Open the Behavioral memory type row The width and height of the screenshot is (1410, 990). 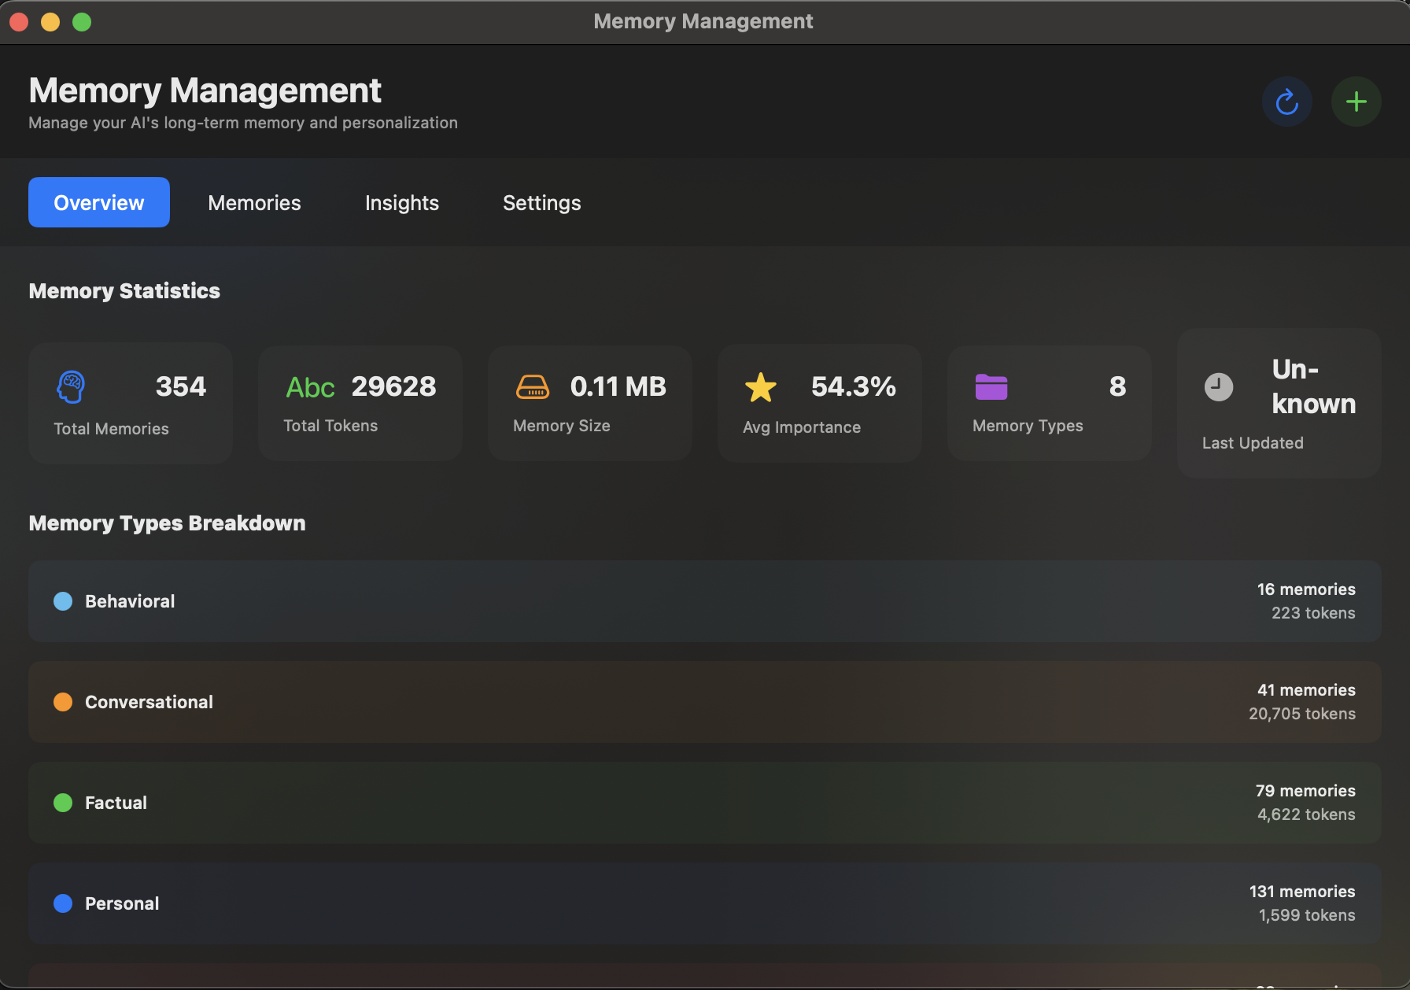[x=705, y=601]
